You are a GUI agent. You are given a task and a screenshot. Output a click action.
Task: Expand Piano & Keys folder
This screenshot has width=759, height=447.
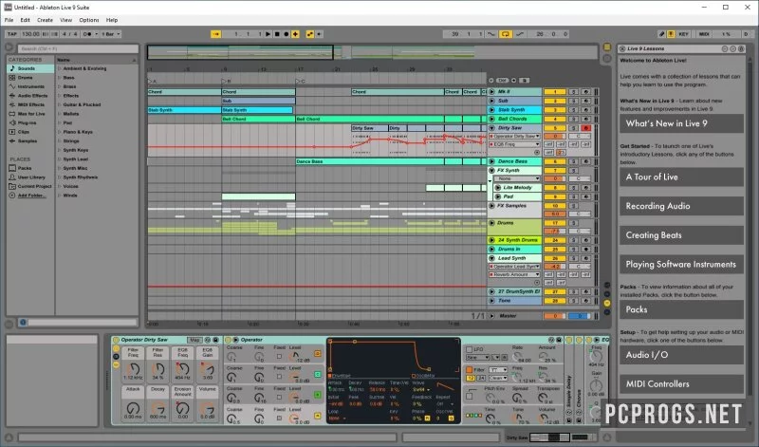[60, 132]
